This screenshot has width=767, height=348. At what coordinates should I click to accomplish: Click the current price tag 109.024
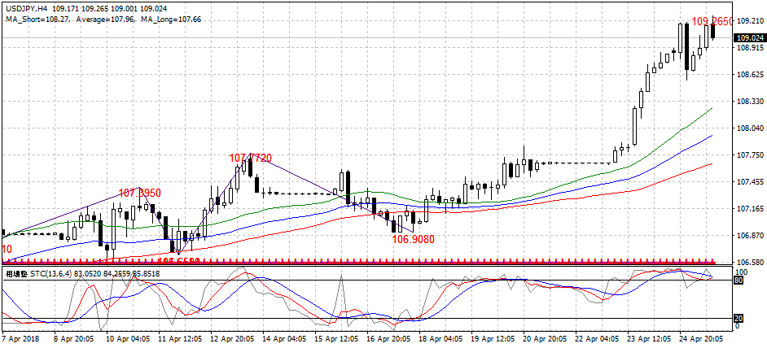(x=749, y=37)
